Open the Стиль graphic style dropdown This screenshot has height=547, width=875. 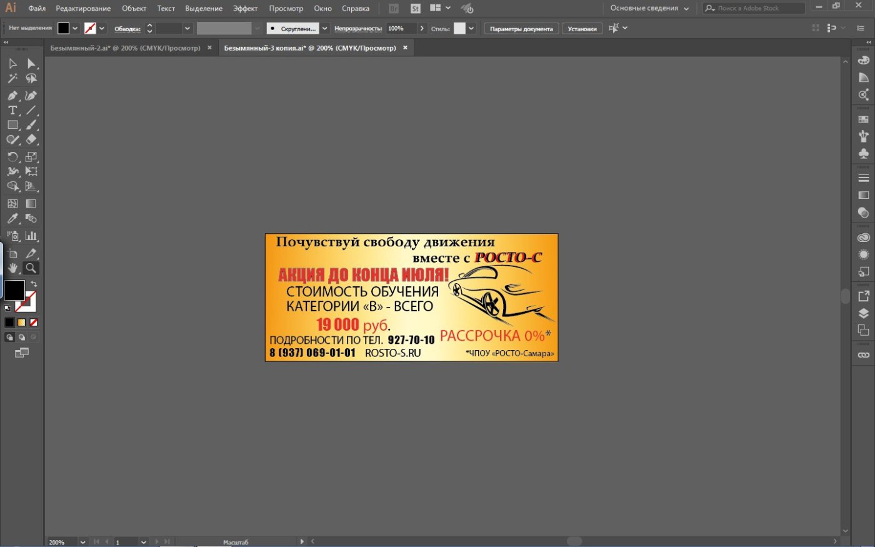point(471,28)
